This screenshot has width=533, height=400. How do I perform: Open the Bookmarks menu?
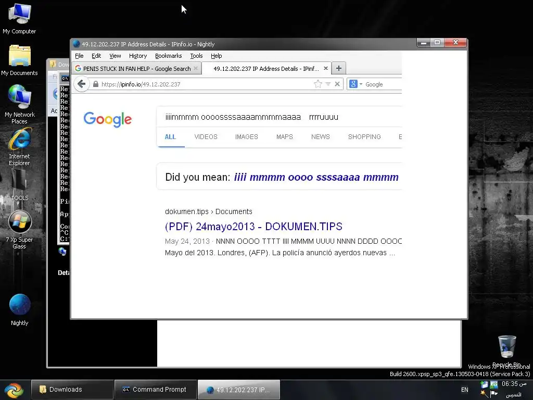tap(168, 56)
